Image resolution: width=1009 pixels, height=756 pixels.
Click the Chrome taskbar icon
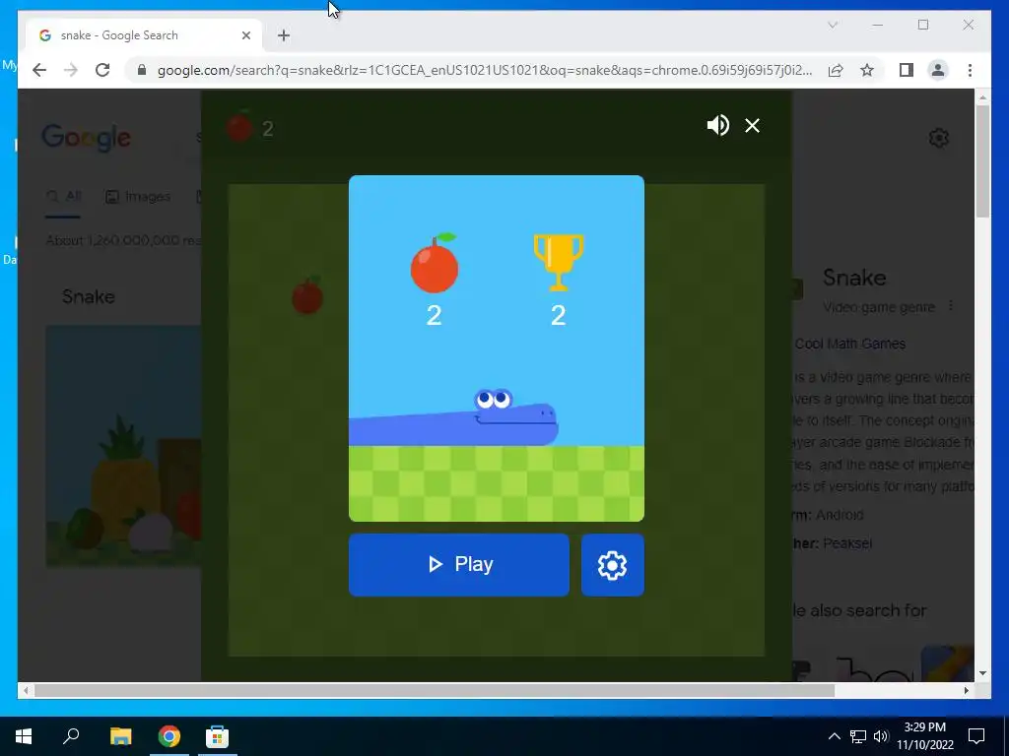click(169, 736)
